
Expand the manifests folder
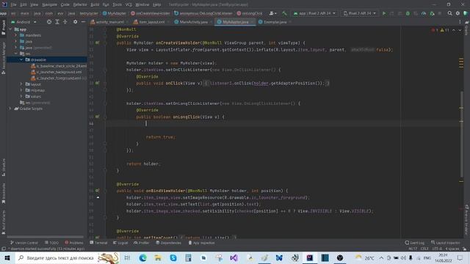click(16, 35)
